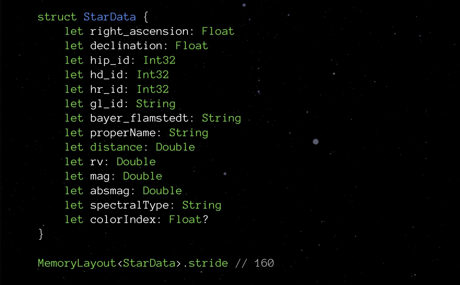
Task: Click the closing brace of the struct
Action: (x=41, y=234)
